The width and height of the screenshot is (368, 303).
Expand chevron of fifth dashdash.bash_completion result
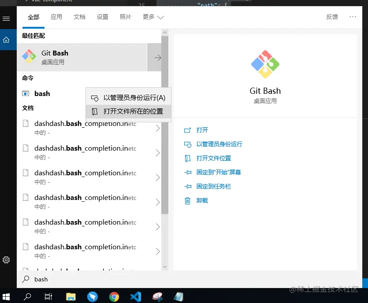pyautogui.click(x=158, y=226)
